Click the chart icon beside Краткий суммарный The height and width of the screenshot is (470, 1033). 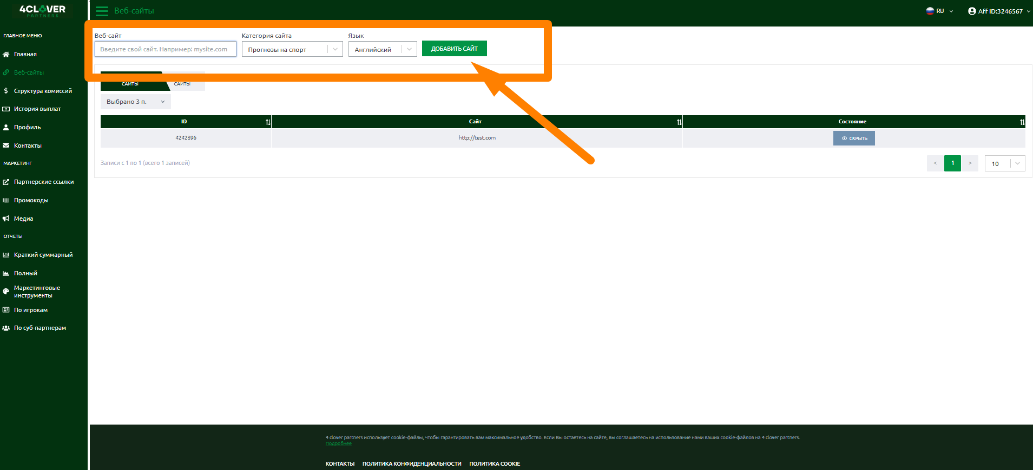tap(6, 255)
